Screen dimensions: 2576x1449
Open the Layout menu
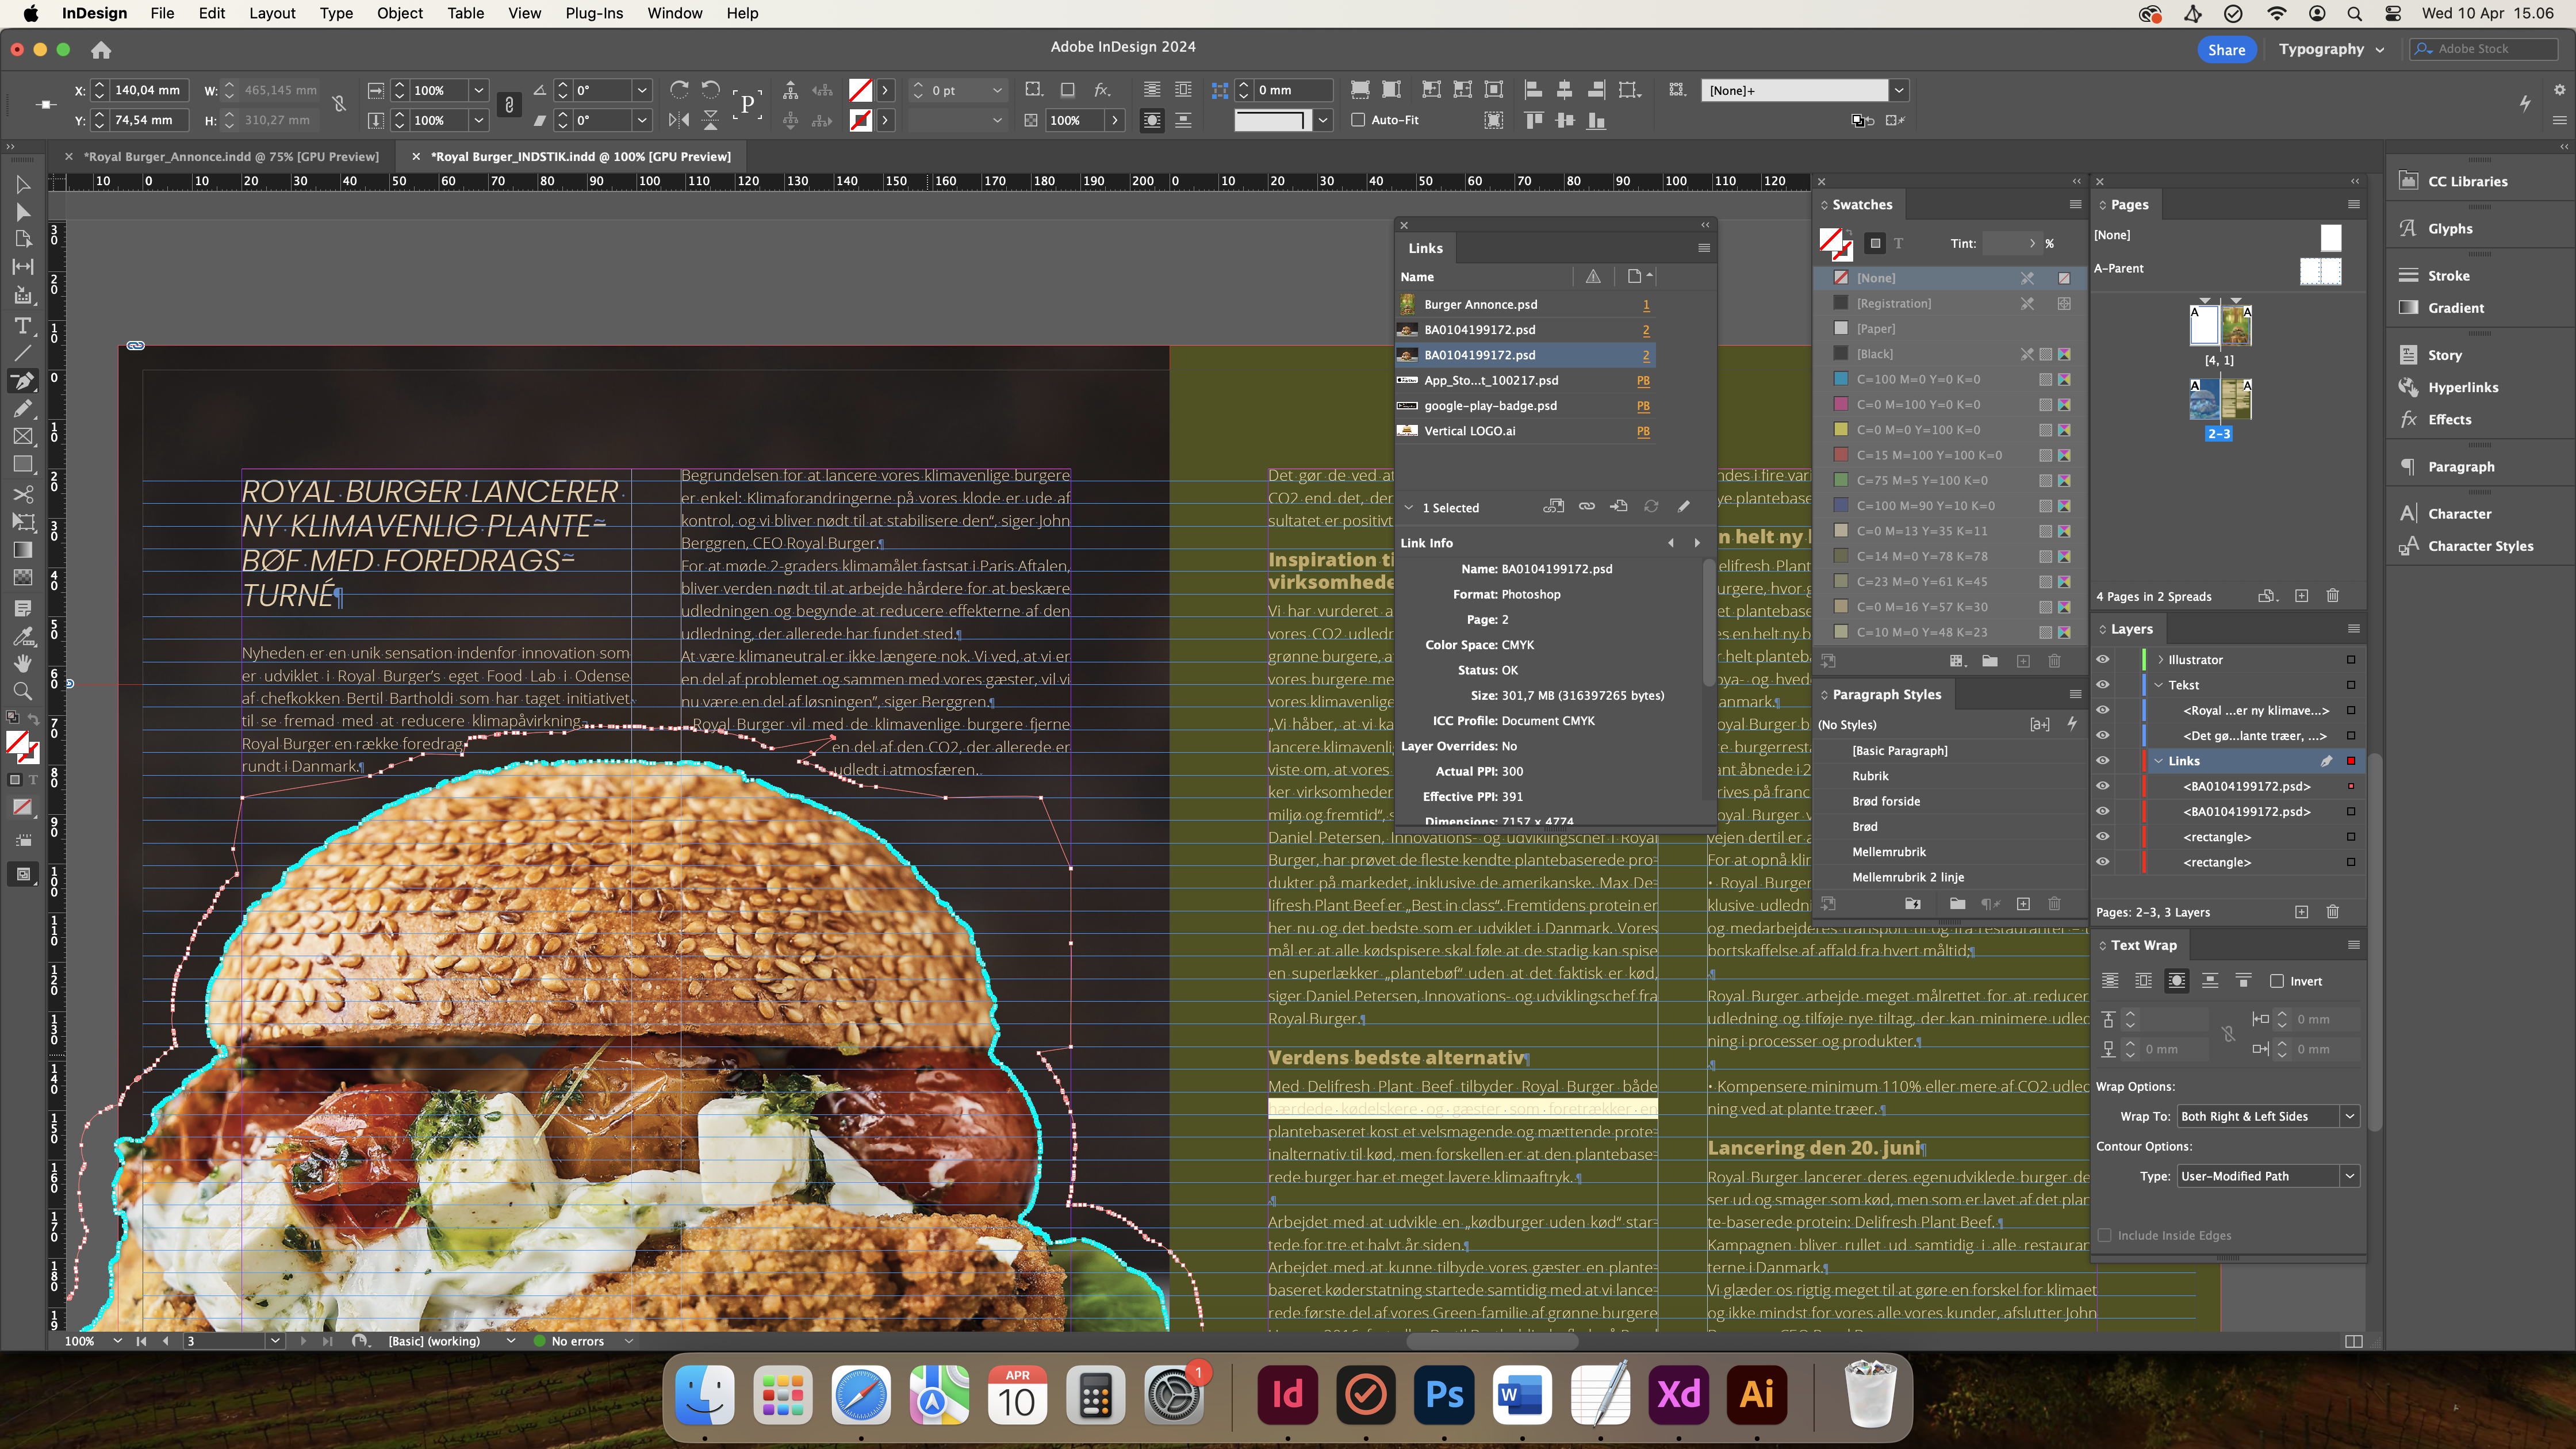coord(272,13)
